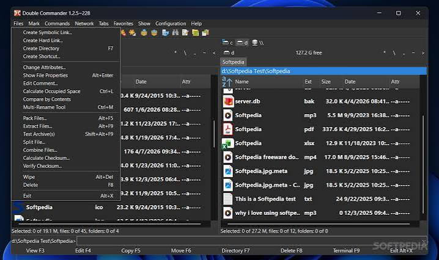
Task: Click the text file icon for This is a Softpedia test
Action: [227, 199]
